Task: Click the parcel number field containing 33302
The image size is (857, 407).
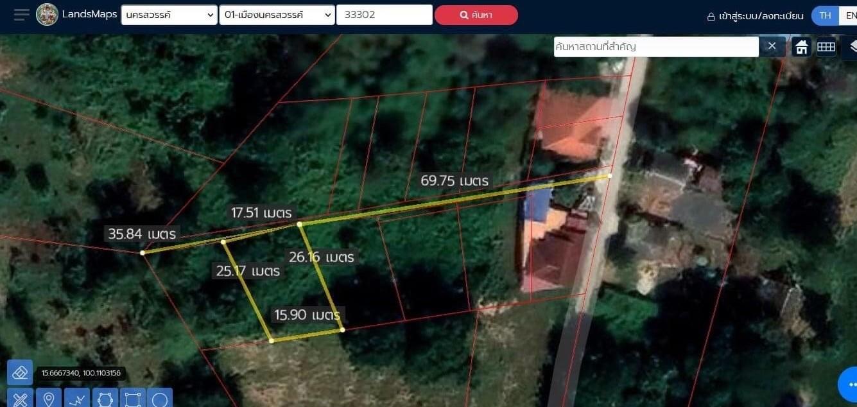Action: [x=384, y=15]
